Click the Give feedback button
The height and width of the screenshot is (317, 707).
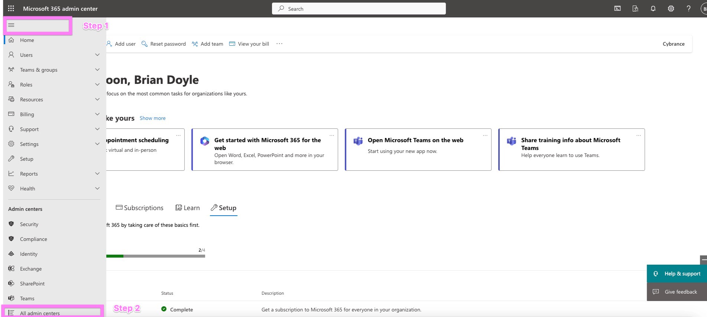[x=677, y=292]
